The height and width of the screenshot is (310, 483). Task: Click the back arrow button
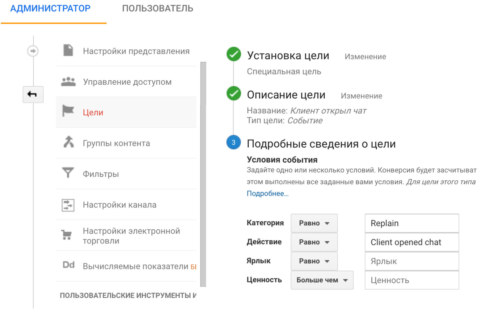tap(33, 94)
